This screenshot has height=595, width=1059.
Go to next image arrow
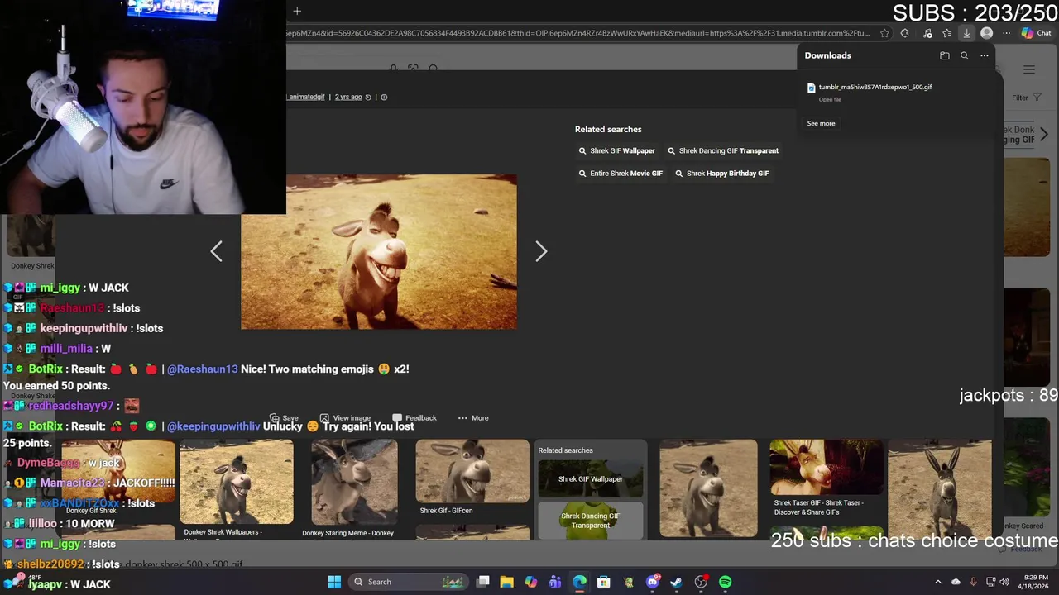point(541,251)
